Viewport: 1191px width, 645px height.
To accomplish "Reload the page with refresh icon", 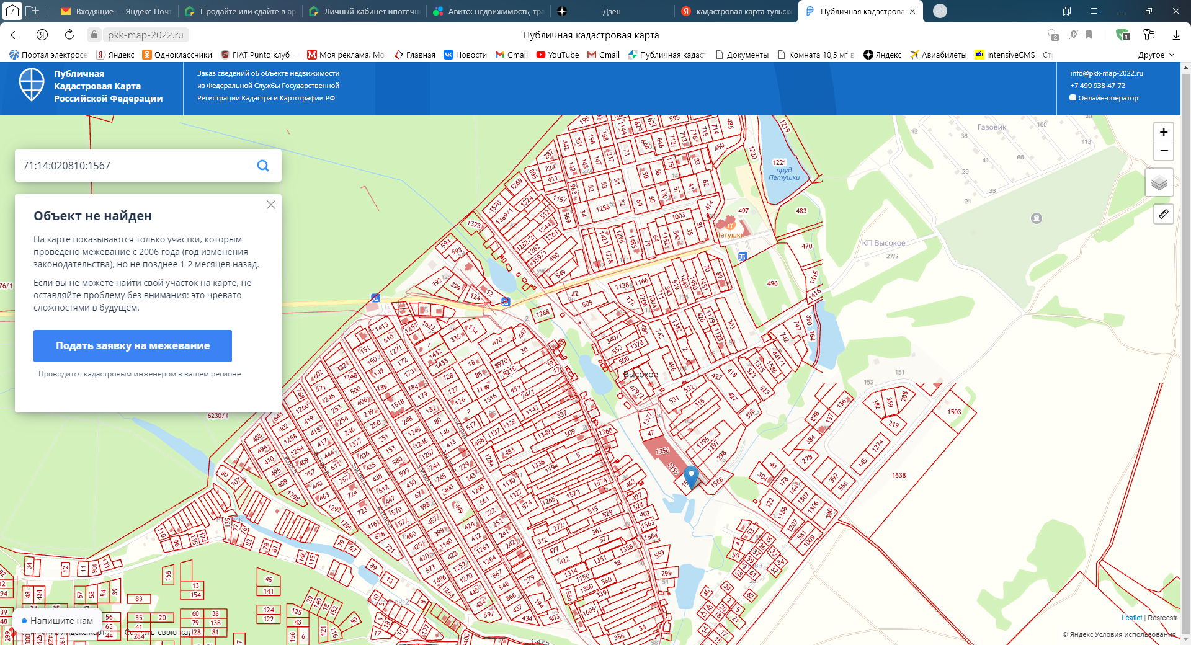I will click(69, 35).
